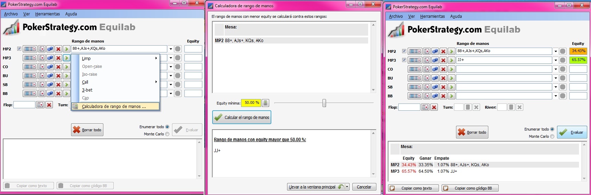Expand the MP2 range dropdown in left window
591x195 pixels.
[171, 49]
